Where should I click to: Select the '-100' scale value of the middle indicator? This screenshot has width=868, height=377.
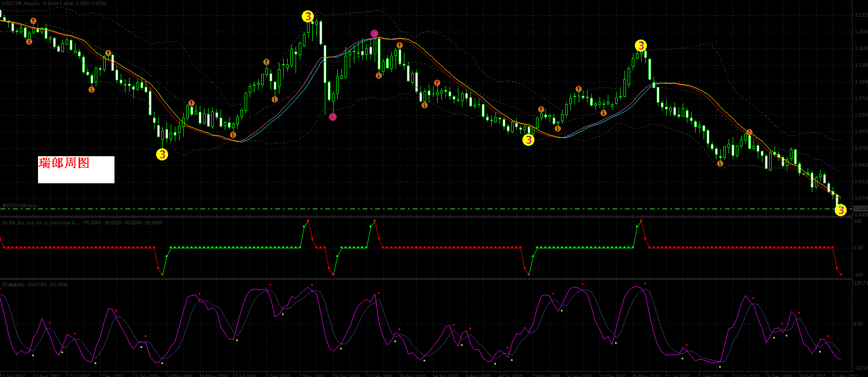[858, 274]
